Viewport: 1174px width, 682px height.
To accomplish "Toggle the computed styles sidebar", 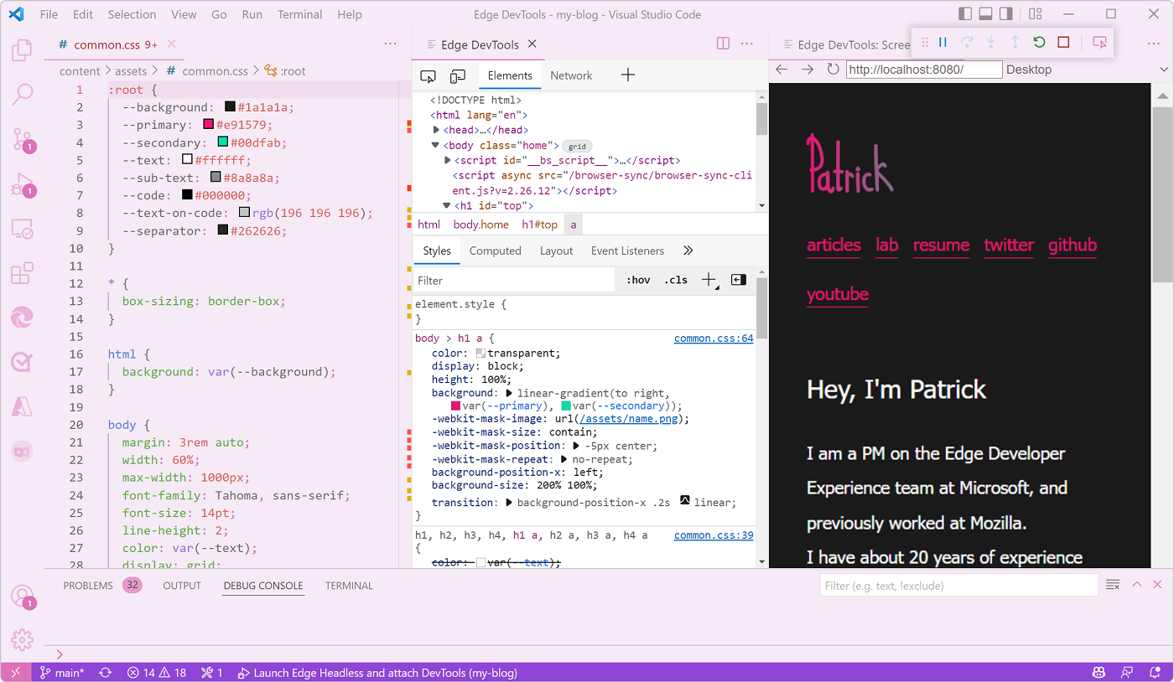I will (x=739, y=280).
